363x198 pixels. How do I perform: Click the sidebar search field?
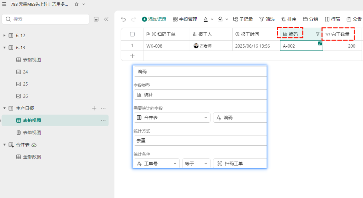pyautogui.click(x=46, y=19)
